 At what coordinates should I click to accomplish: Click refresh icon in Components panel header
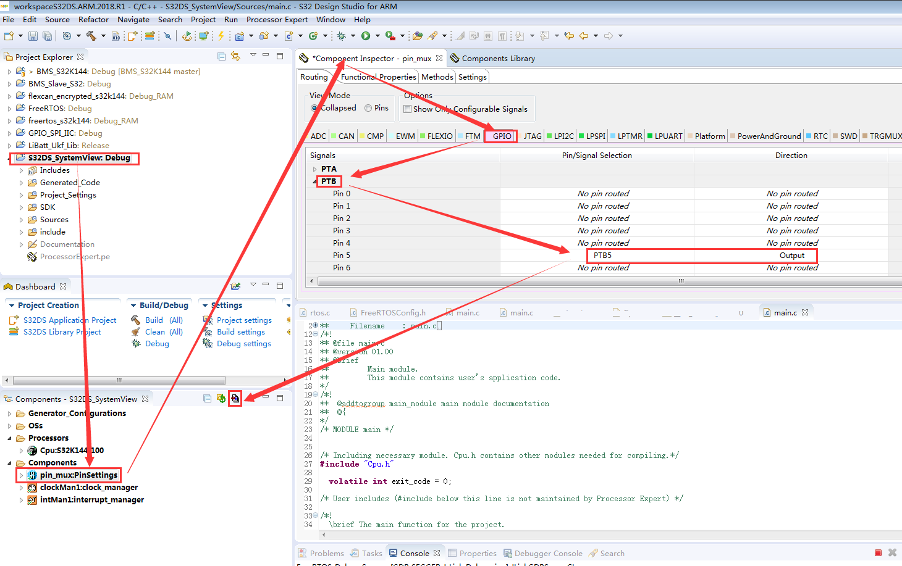coord(221,399)
